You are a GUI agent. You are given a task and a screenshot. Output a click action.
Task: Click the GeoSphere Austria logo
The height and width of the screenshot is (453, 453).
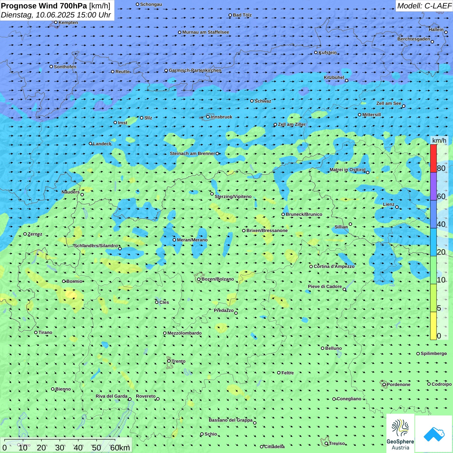pyautogui.click(x=400, y=433)
